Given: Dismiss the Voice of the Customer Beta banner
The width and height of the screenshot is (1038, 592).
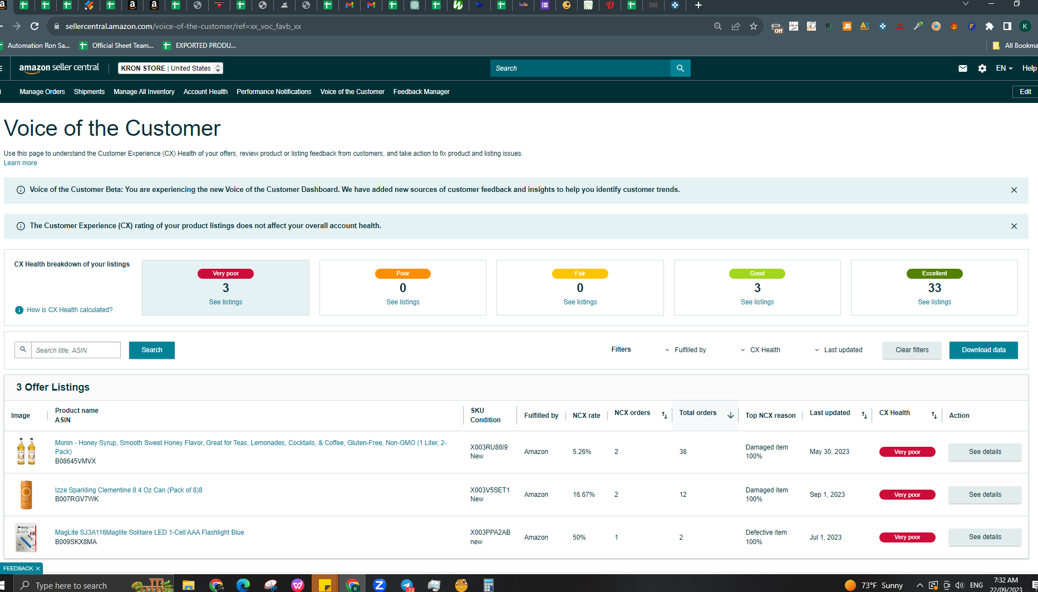Looking at the screenshot, I should click(1014, 190).
